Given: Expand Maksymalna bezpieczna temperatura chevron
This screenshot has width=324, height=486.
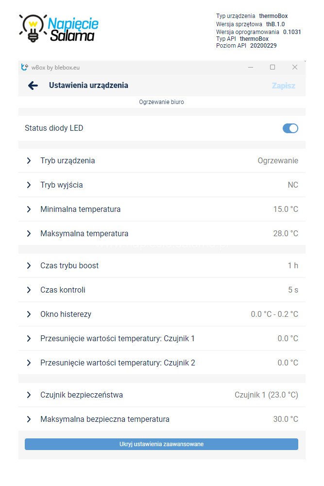Looking at the screenshot, I should pyautogui.click(x=29, y=419).
